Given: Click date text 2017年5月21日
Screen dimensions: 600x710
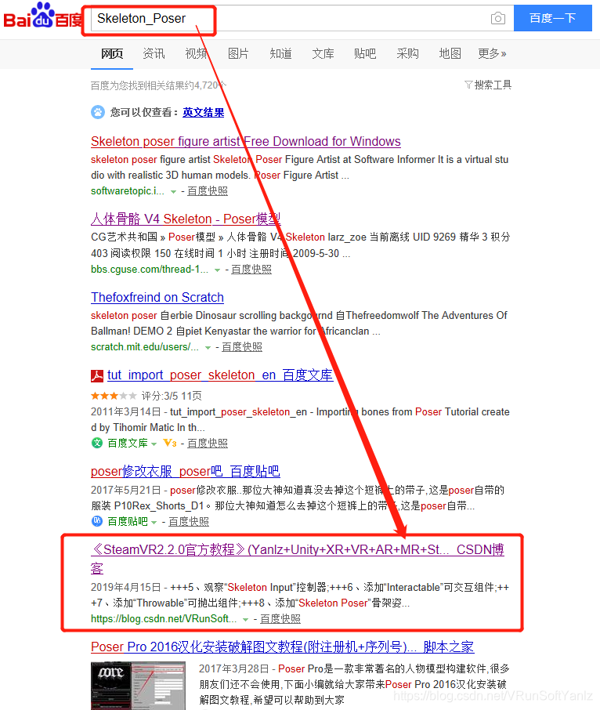Looking at the screenshot, I should [126, 490].
